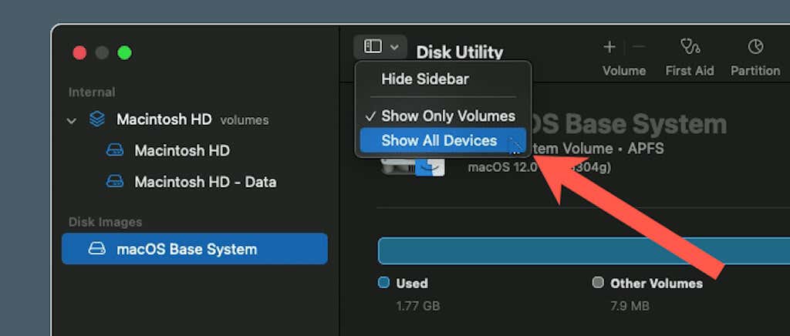
Task: Click the macOS Base System disk icon
Action: (x=97, y=250)
